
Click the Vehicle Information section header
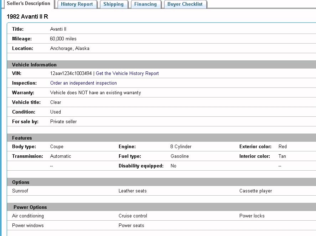34,65
